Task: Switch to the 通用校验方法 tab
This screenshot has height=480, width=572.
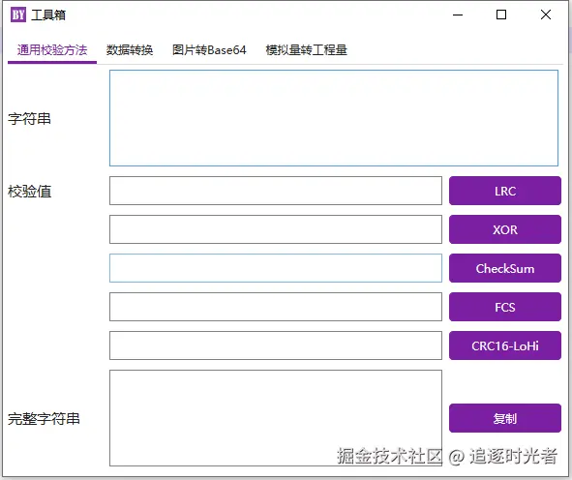Action: (x=52, y=50)
